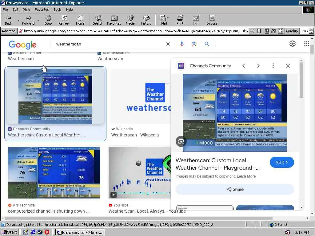Close the image preview panel
This screenshot has height=236, width=315.
click(288, 66)
